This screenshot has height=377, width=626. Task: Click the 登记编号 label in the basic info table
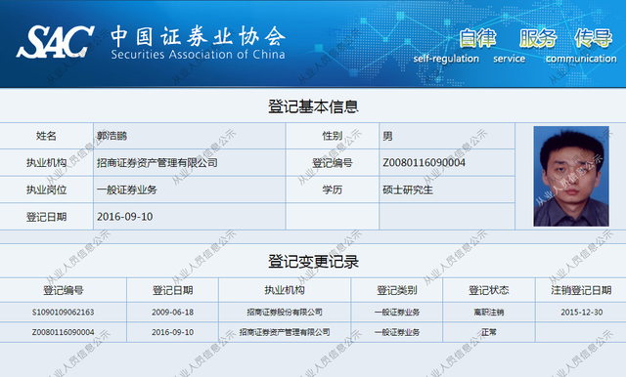333,162
